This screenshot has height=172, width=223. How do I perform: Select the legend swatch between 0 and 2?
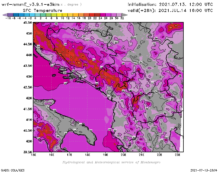point(38,15)
